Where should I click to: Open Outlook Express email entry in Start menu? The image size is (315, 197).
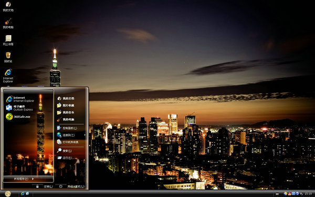19,108
